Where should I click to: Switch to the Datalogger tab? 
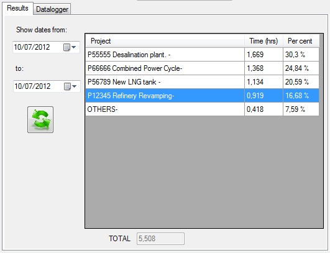click(x=52, y=9)
